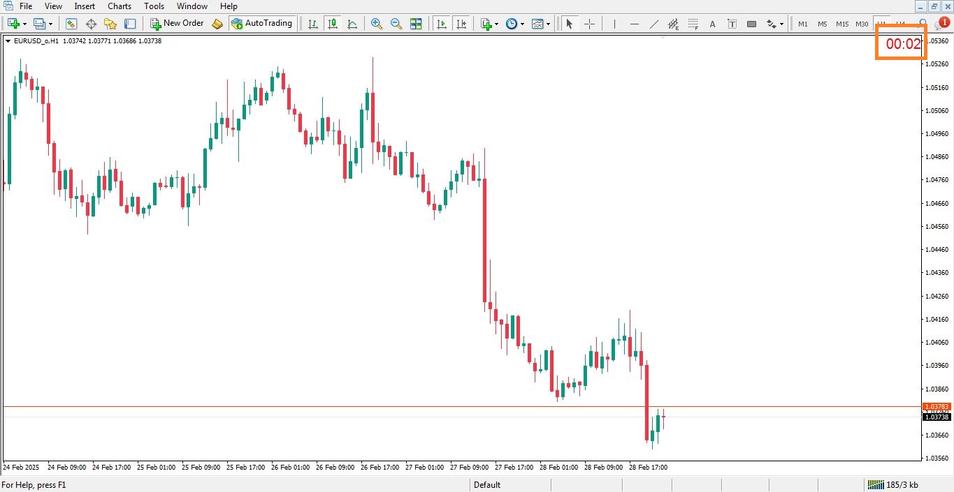Zoom out of the chart
Image resolution: width=954 pixels, height=492 pixels.
tap(396, 24)
